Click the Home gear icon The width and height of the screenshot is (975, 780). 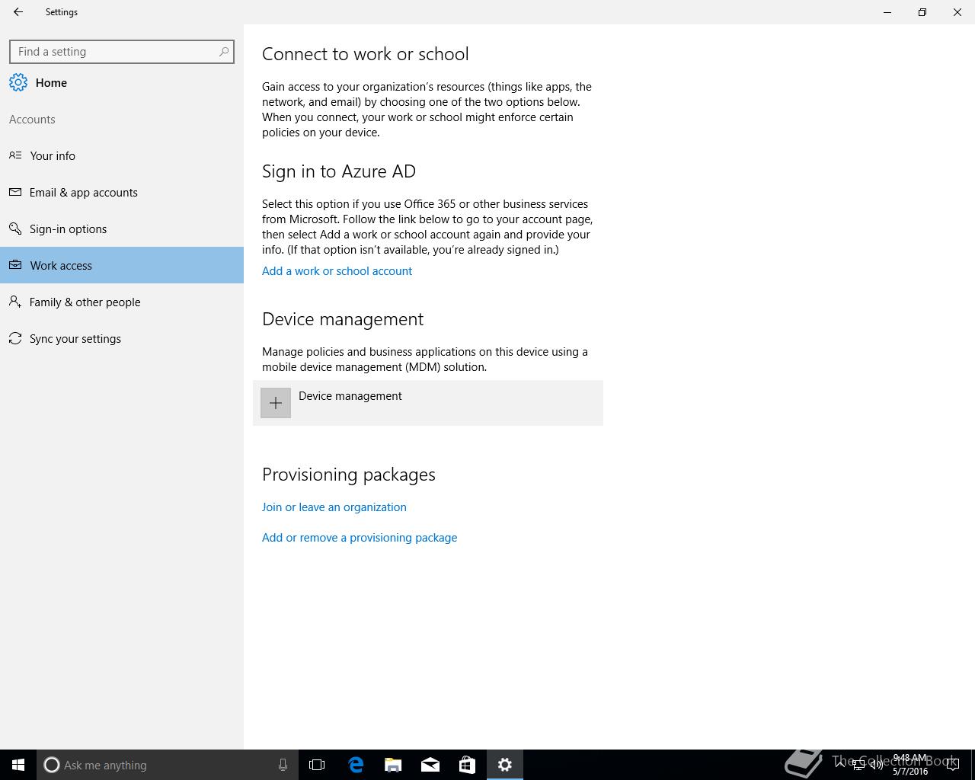tap(18, 83)
